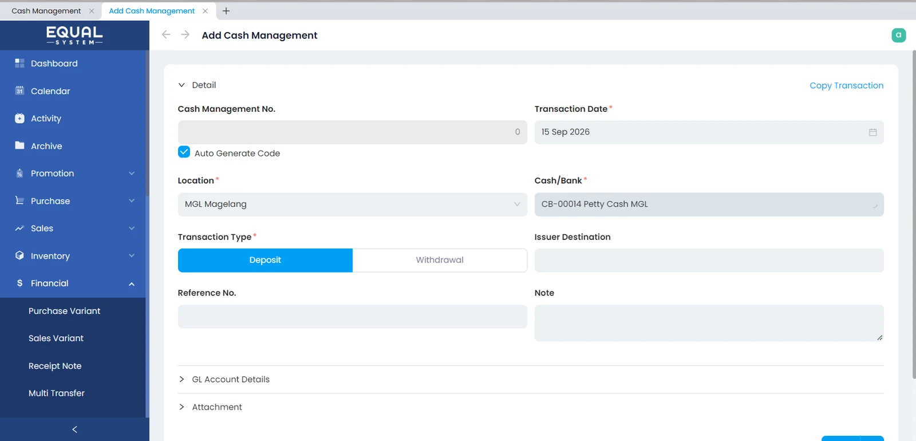Click the Issuer Destination field
This screenshot has height=441, width=916.
[709, 260]
